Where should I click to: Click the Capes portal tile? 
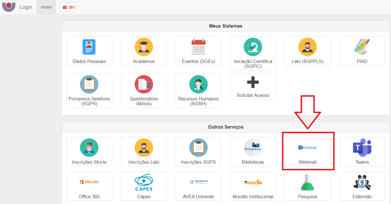[144, 186]
